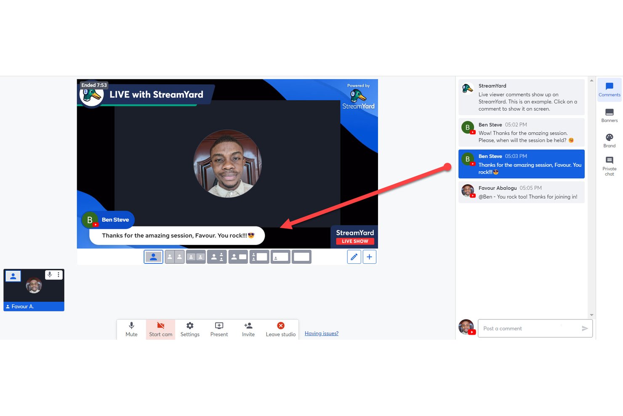Toggle Favour A. thumbnail microphone icon
The height and width of the screenshot is (416, 623).
[x=50, y=275]
